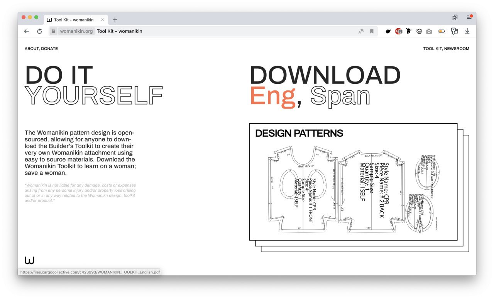
Task: Click the DESIGN PATTERNS card title
Action: coord(299,133)
